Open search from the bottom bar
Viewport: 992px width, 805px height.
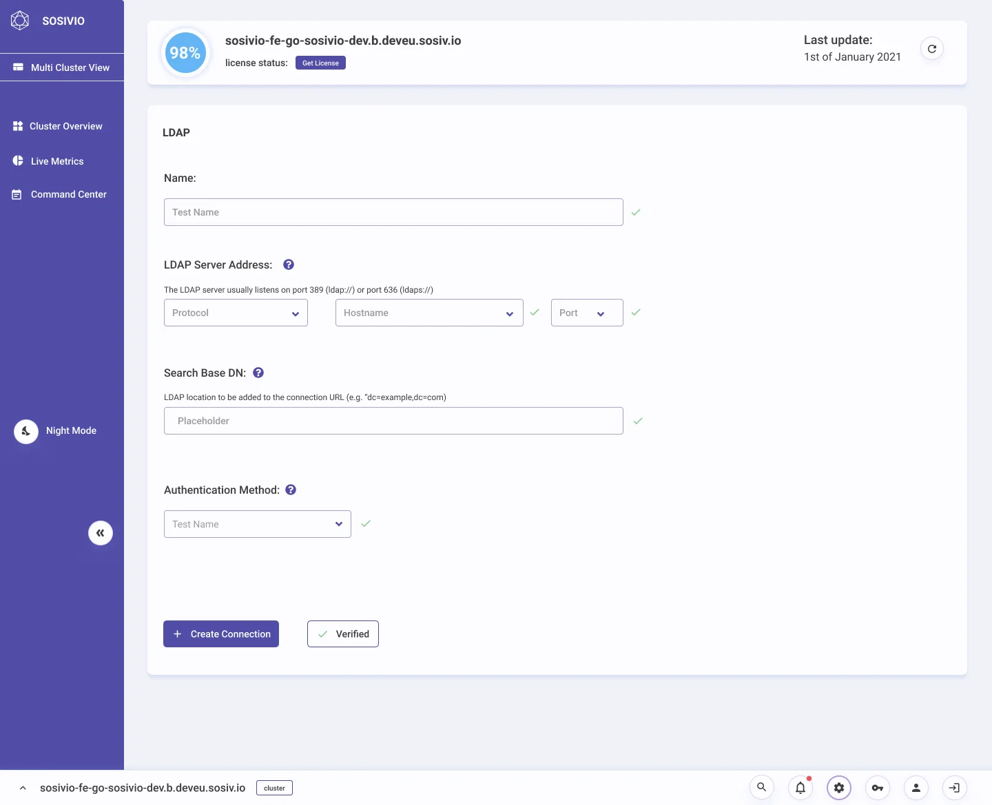pos(762,787)
